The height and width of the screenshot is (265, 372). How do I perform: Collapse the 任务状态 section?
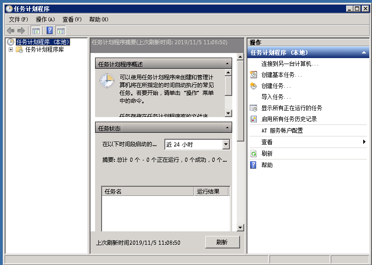click(227, 128)
